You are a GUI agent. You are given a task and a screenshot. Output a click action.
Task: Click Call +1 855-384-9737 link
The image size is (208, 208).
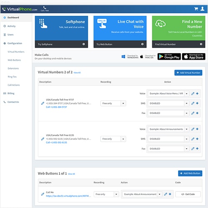tap(57, 107)
